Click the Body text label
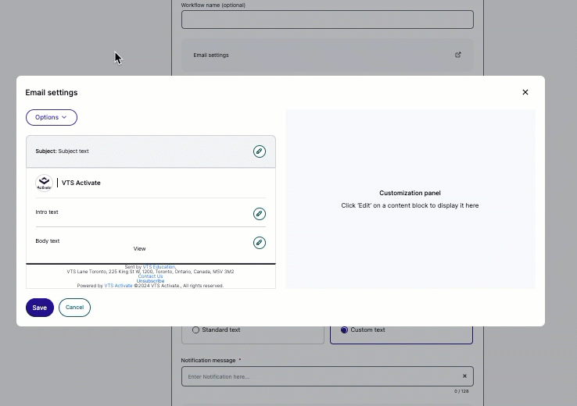This screenshot has width=577, height=406. (48, 241)
